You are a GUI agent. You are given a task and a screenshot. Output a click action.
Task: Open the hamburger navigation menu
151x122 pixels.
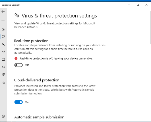3,20
